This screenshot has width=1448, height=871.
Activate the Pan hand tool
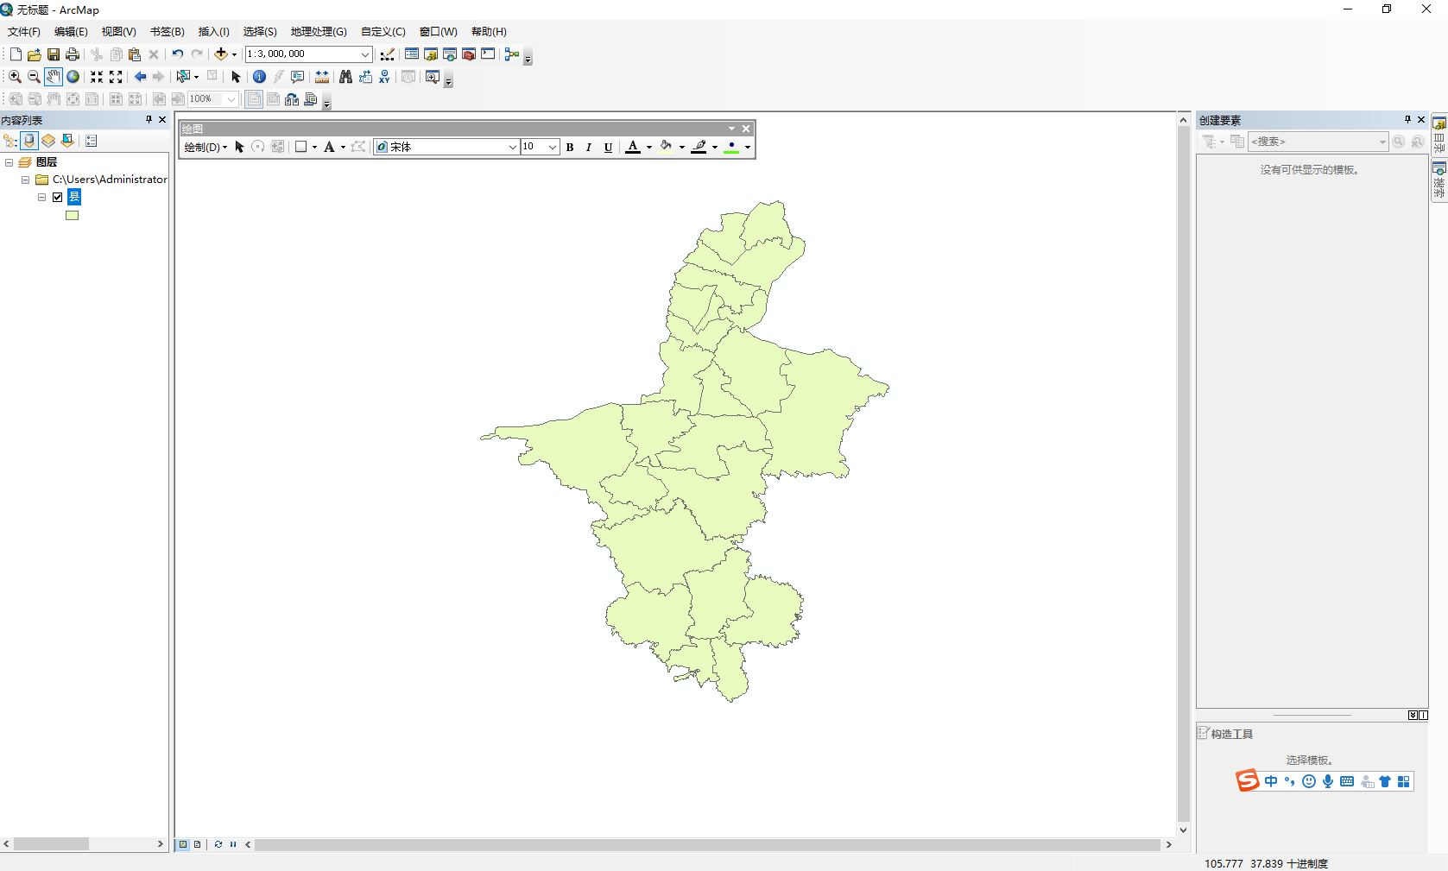54,77
